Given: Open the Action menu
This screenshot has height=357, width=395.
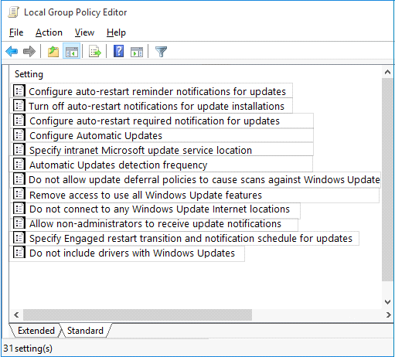Looking at the screenshot, I should (49, 32).
